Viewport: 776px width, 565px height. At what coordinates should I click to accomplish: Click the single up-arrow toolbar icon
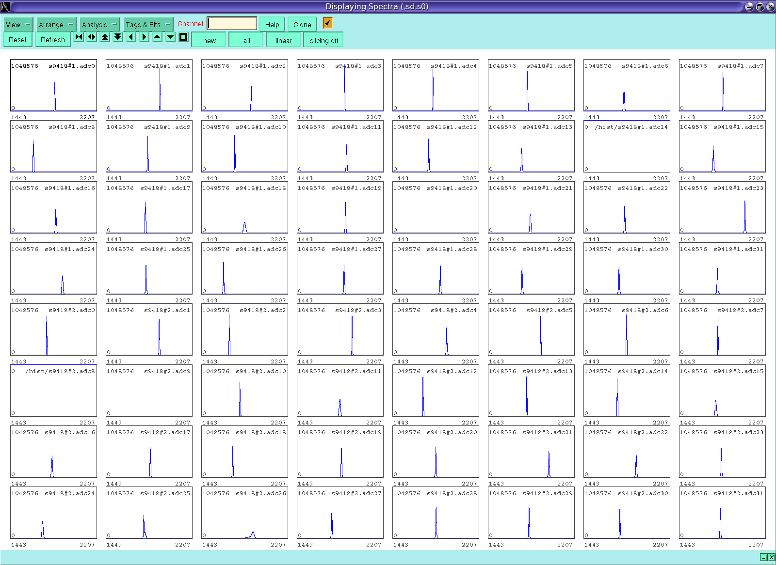click(157, 37)
